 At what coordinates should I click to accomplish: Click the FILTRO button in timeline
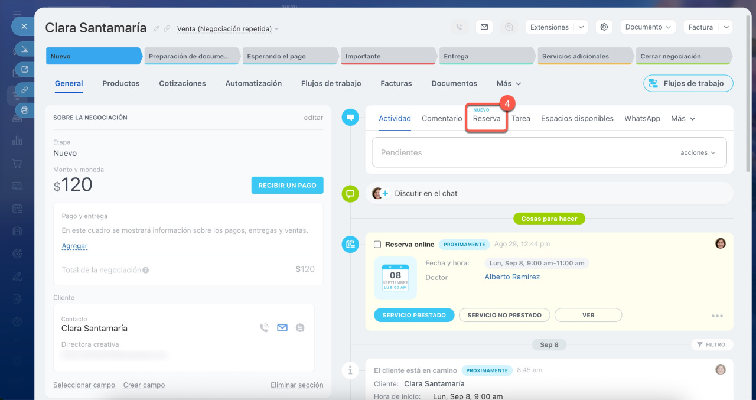point(711,344)
